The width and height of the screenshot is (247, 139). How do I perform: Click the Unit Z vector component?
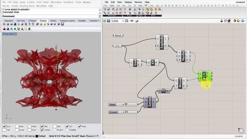point(164,91)
